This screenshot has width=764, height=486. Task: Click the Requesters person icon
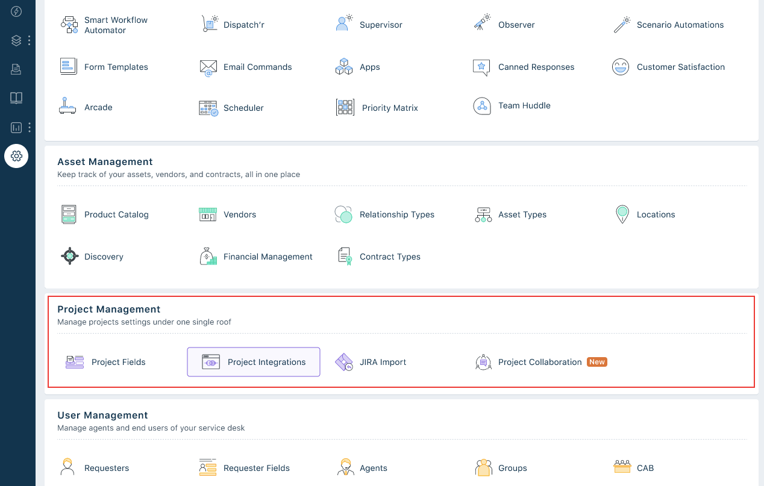pyautogui.click(x=67, y=467)
